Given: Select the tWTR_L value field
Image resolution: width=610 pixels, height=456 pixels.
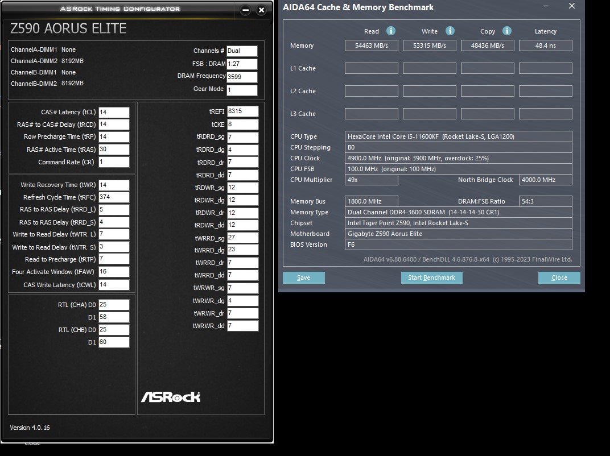Looking at the screenshot, I should point(114,234).
